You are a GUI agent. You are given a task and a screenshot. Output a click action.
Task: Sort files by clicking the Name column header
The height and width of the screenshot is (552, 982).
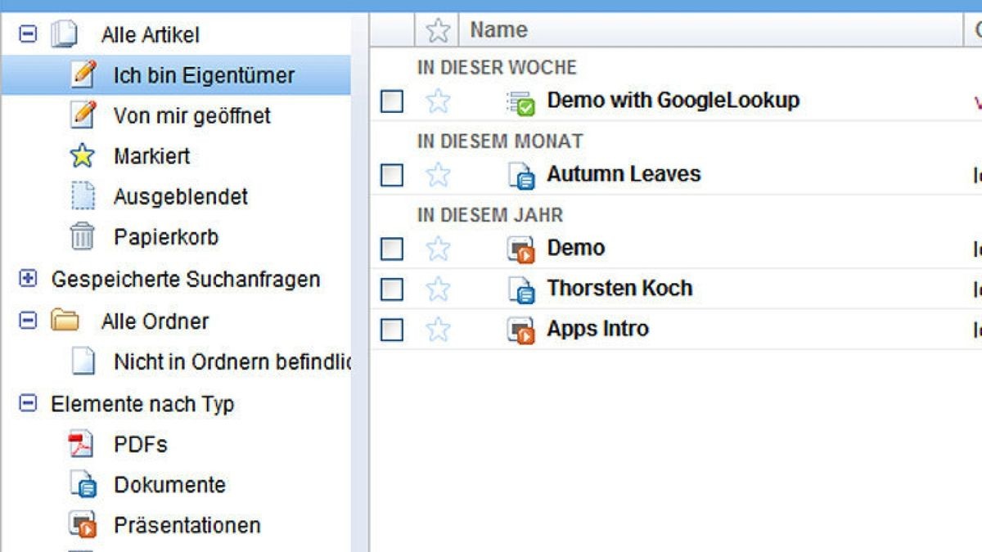pyautogui.click(x=498, y=29)
